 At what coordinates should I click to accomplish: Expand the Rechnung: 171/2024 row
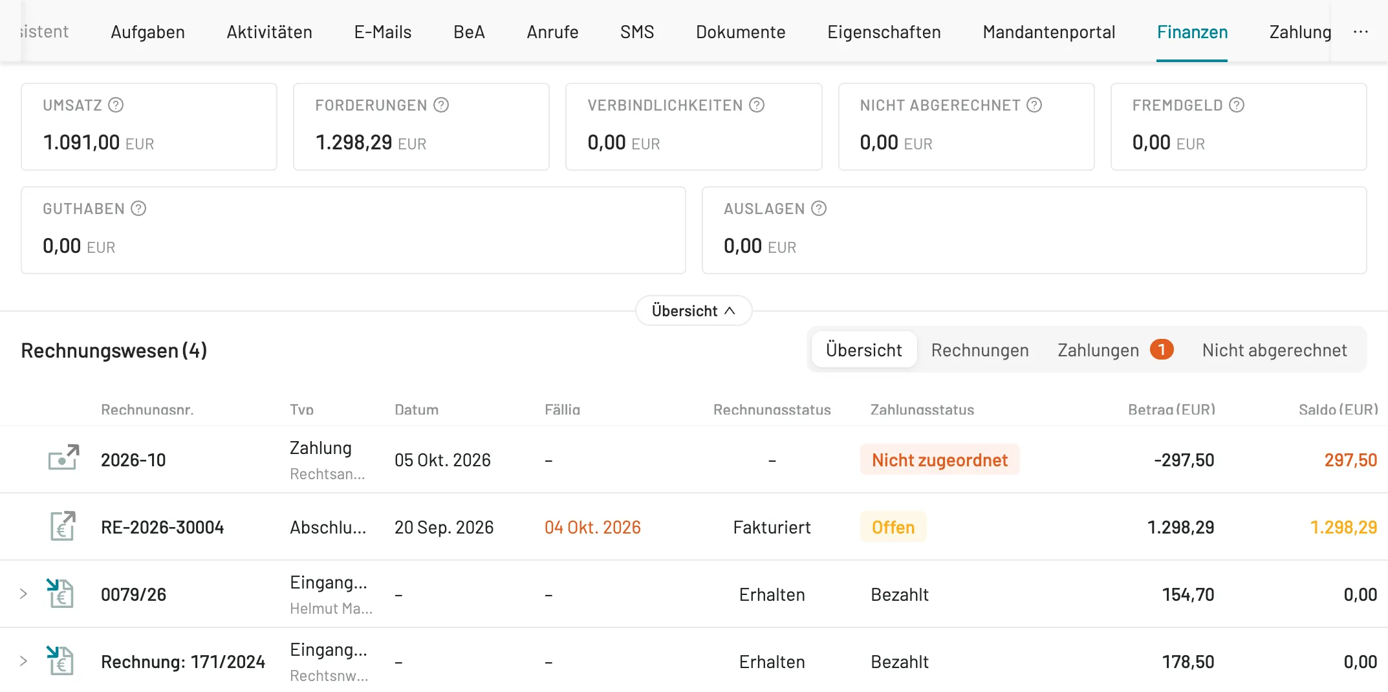click(x=23, y=661)
